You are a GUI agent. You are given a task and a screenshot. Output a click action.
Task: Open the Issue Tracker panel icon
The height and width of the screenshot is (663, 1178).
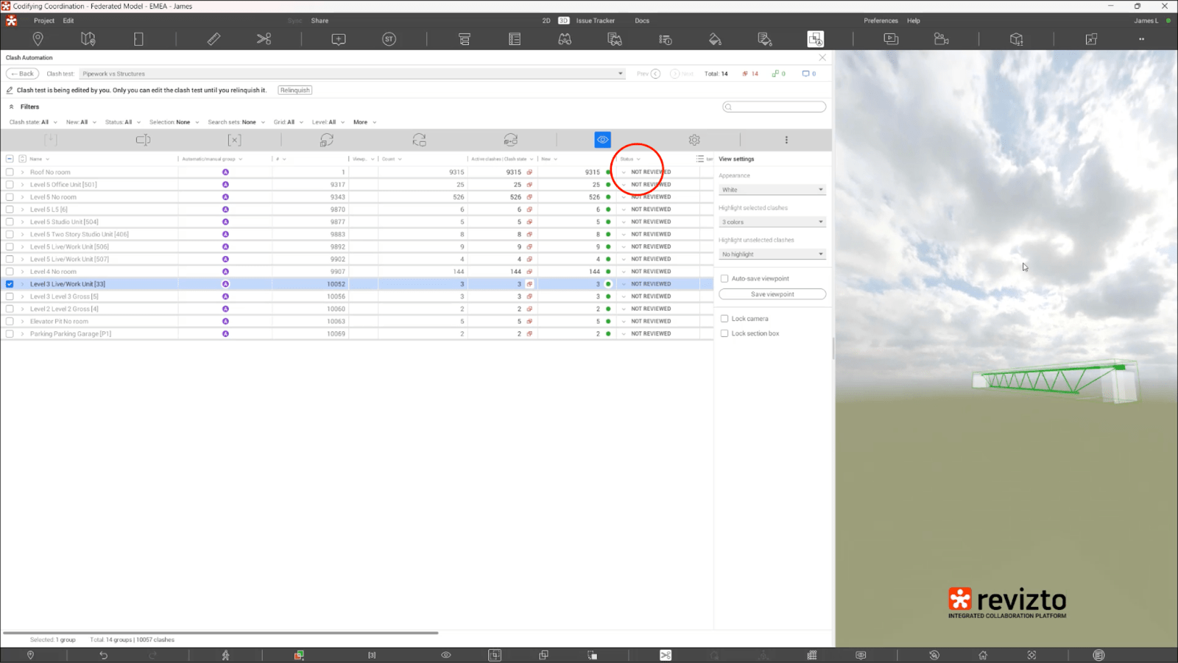coord(515,38)
